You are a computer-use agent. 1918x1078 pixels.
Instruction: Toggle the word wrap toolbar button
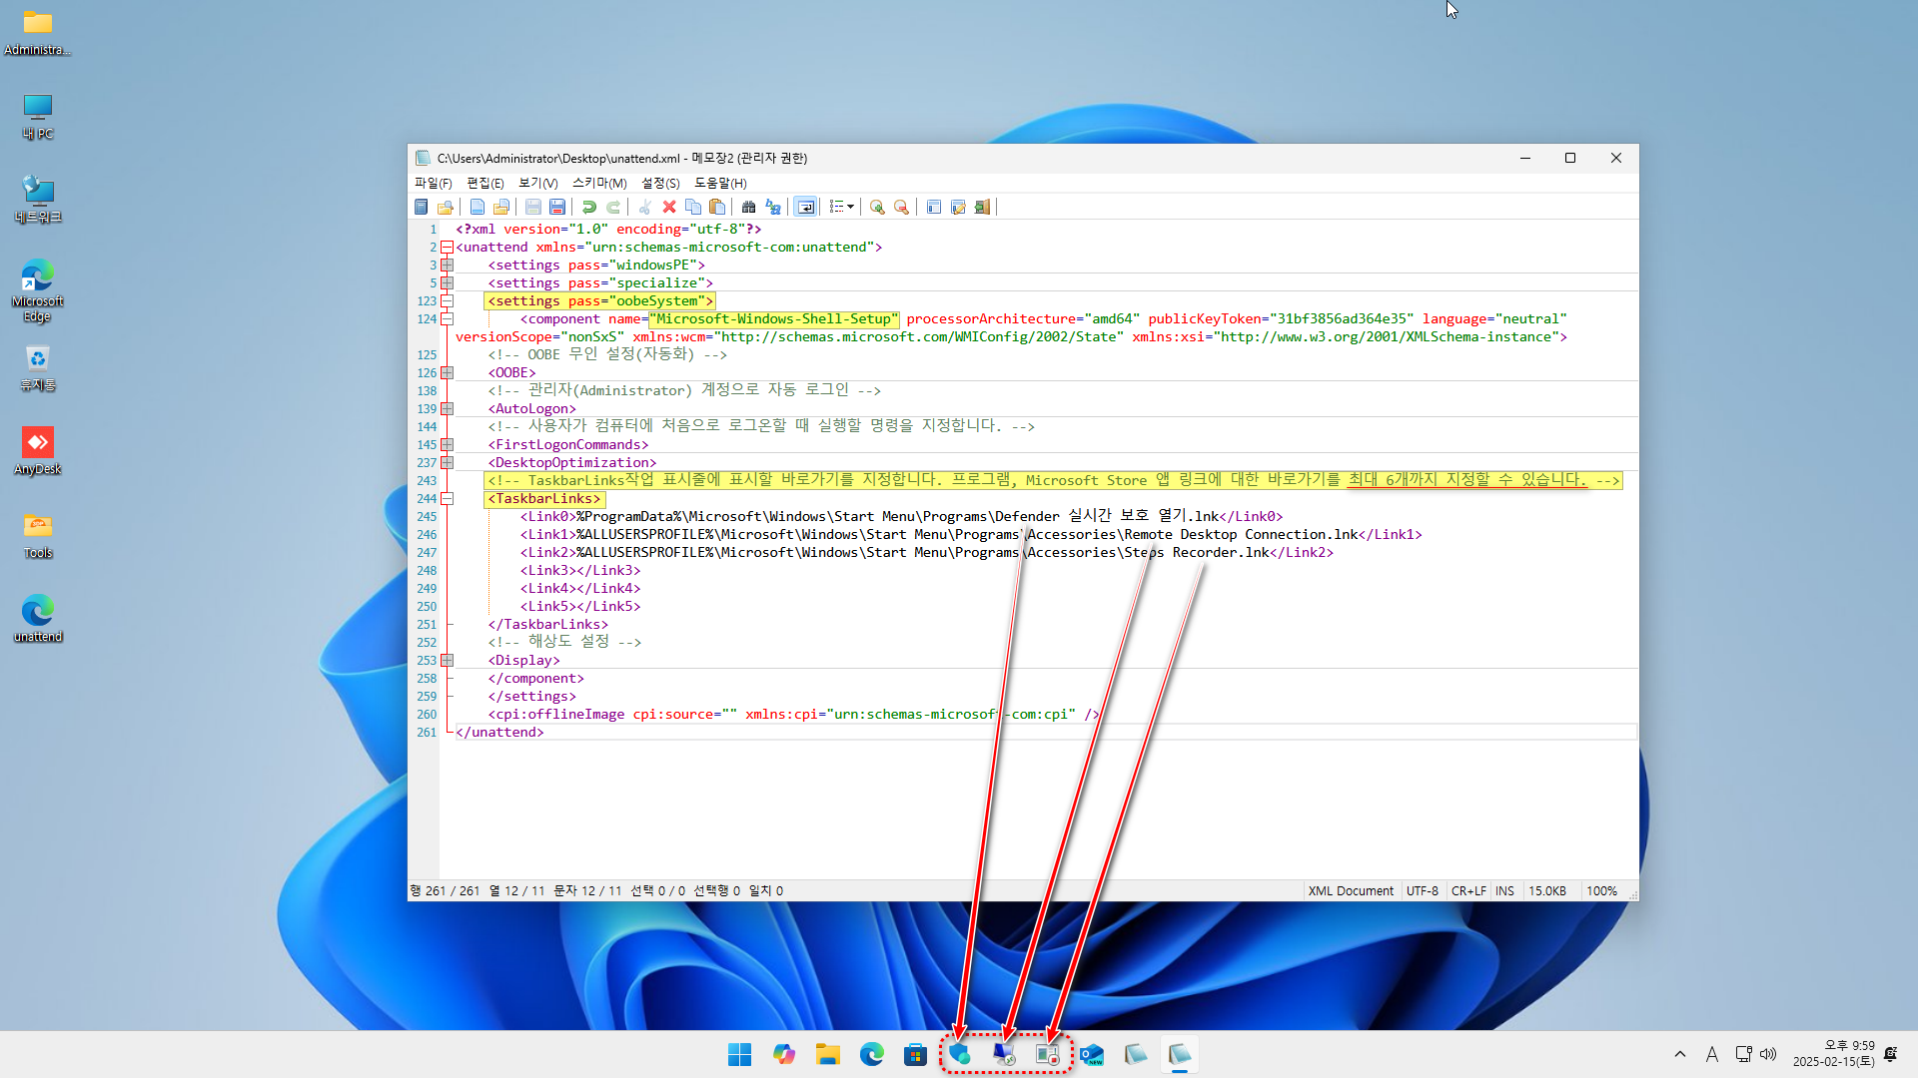click(805, 207)
